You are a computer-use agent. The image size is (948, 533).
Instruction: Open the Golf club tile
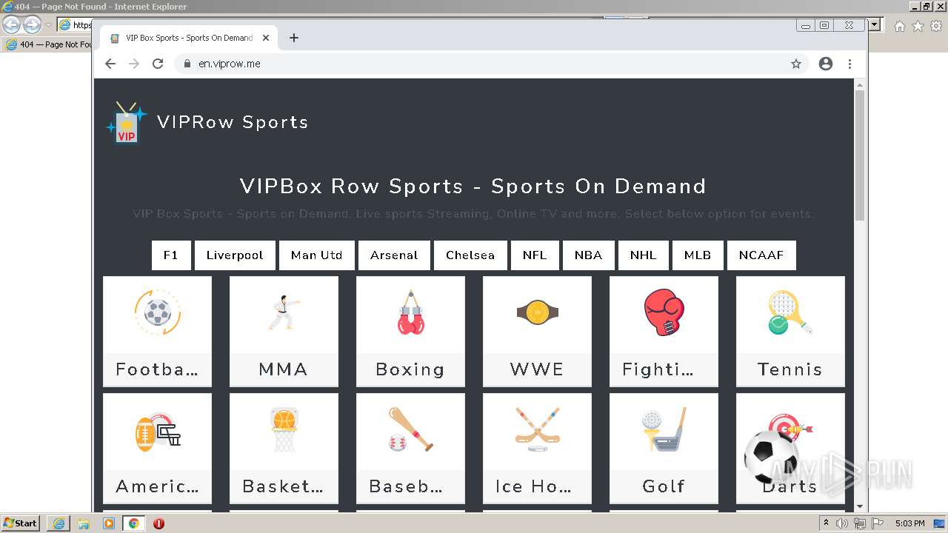click(664, 449)
